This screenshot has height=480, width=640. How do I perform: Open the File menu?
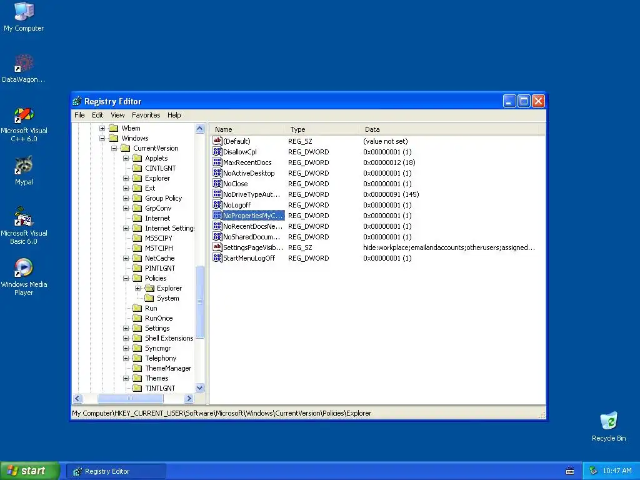(79, 115)
